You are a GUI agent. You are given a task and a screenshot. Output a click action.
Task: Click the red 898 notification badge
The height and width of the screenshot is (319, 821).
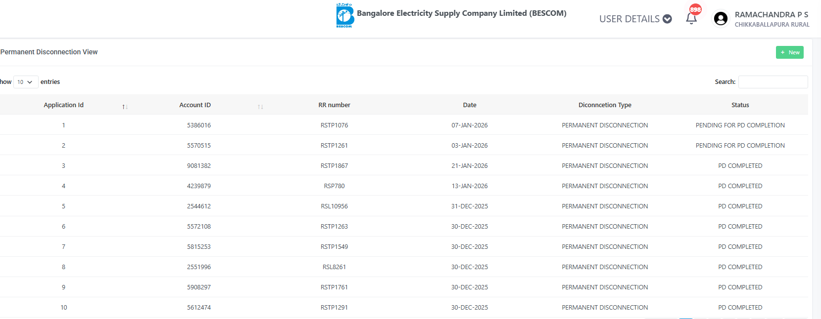pyautogui.click(x=695, y=9)
